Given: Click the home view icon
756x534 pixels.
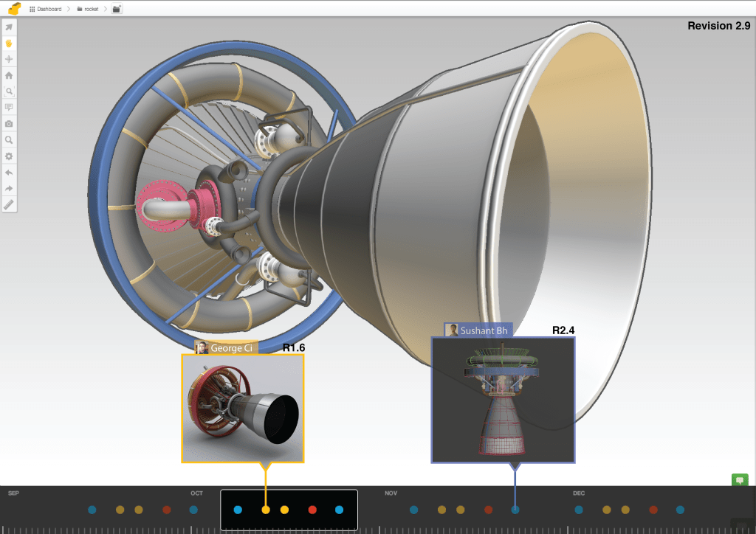Looking at the screenshot, I should pyautogui.click(x=9, y=75).
